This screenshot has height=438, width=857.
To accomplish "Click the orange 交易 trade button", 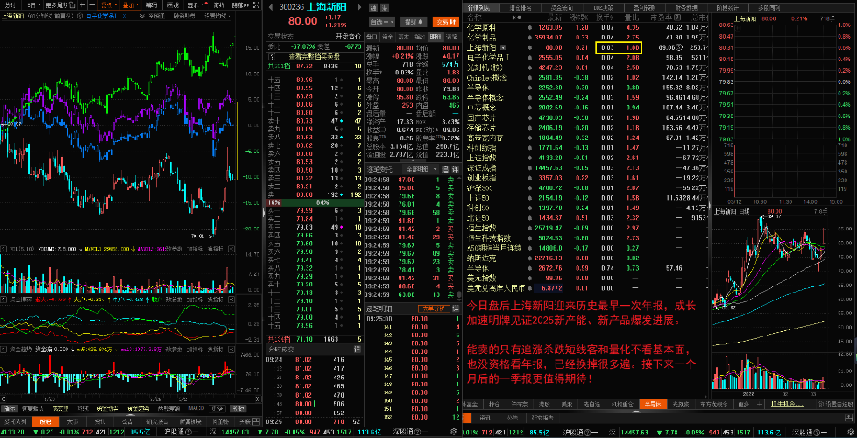I will [446, 22].
